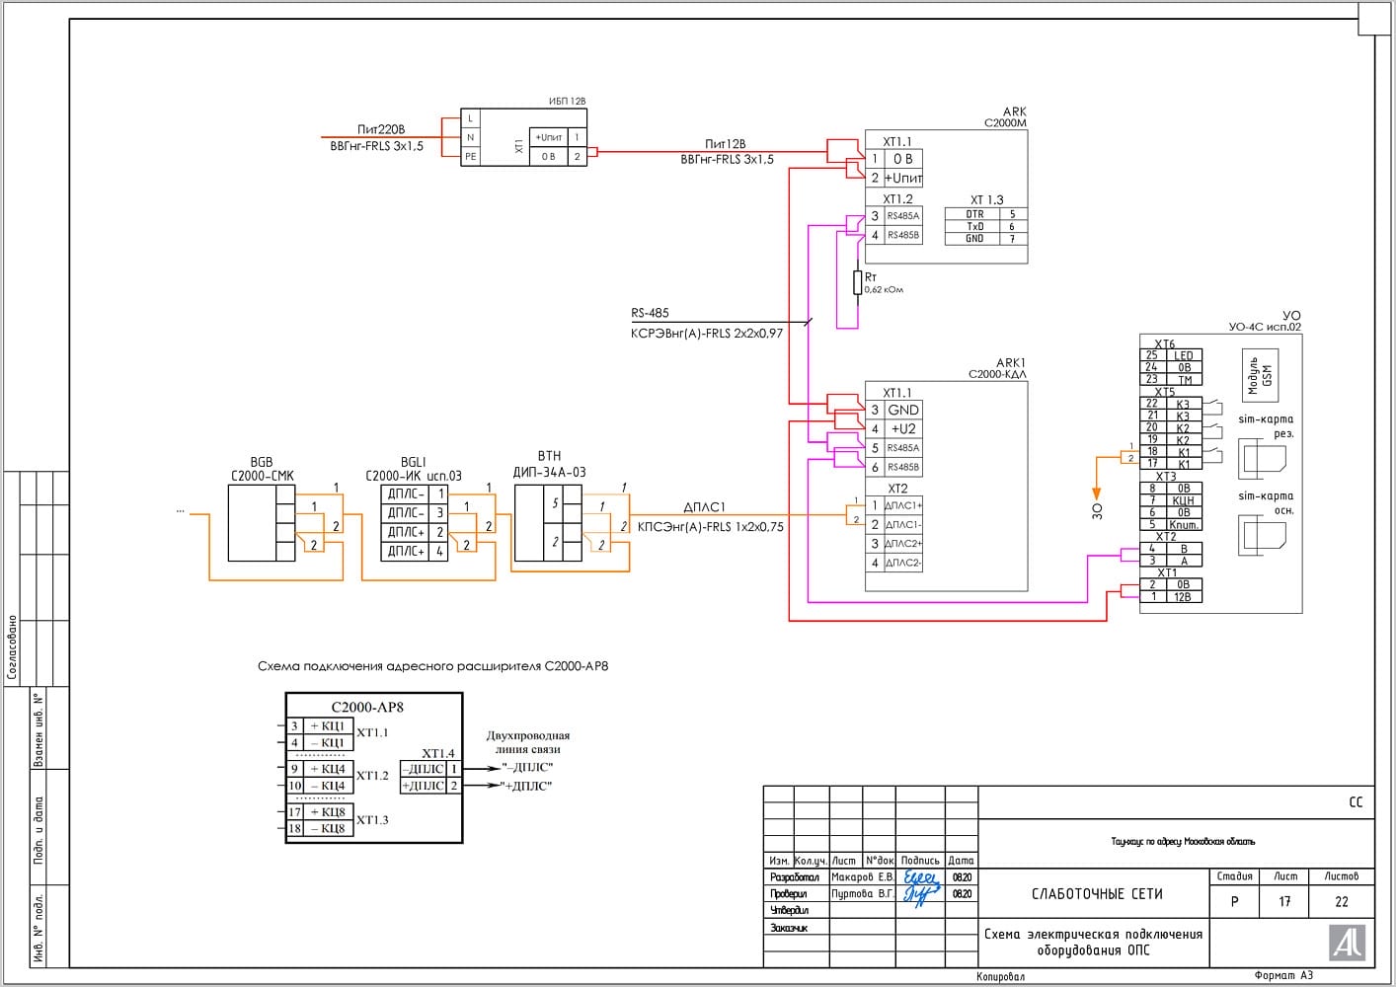Select the Rт 0,62 кОм resistor symbol
The width and height of the screenshot is (1396, 987).
pyautogui.click(x=858, y=283)
